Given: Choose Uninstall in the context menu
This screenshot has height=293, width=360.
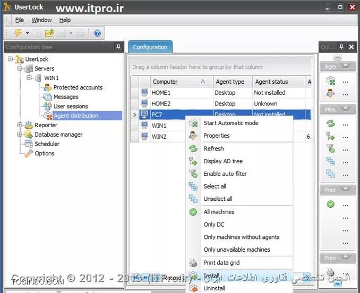Looking at the screenshot, I should pyautogui.click(x=239, y=288).
